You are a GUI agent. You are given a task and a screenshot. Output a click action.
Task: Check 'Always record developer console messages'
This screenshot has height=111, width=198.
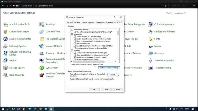[x=75, y=53]
